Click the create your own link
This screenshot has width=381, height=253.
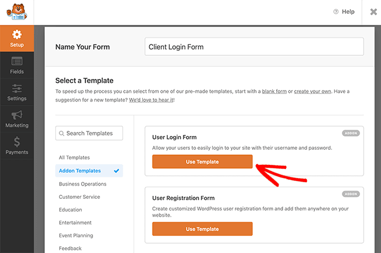click(x=311, y=92)
